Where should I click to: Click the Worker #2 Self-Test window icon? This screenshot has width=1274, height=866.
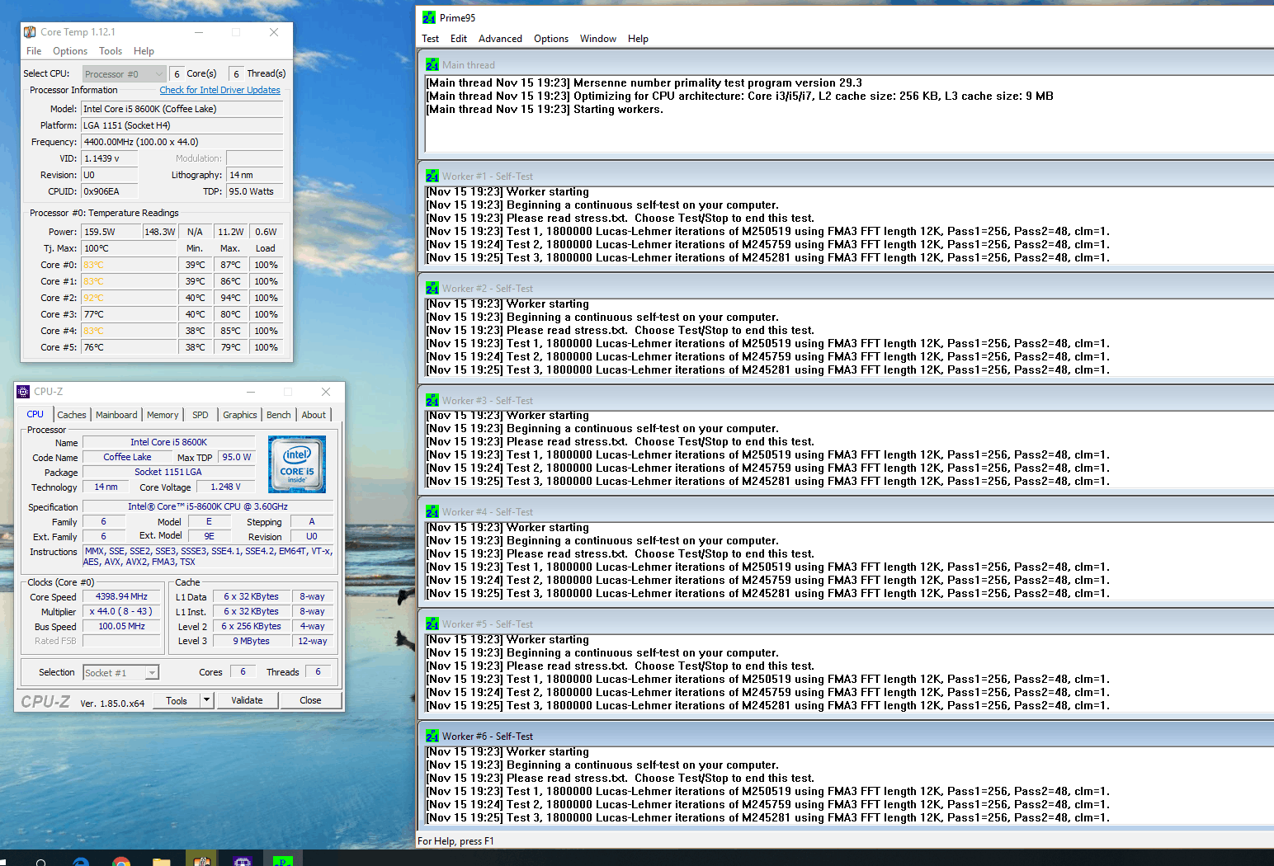pos(432,288)
